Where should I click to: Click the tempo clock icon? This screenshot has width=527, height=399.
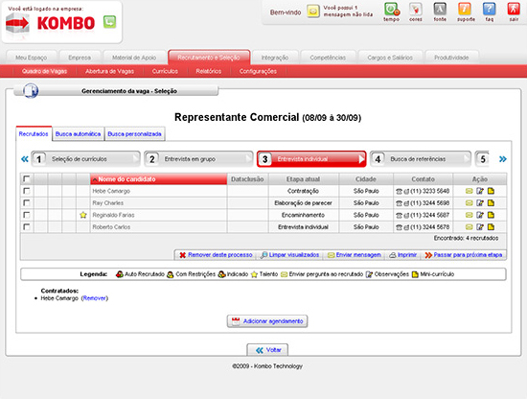coord(392,10)
